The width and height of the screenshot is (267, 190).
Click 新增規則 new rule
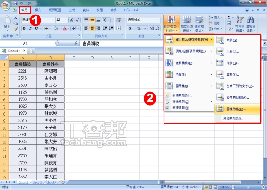[189, 96]
